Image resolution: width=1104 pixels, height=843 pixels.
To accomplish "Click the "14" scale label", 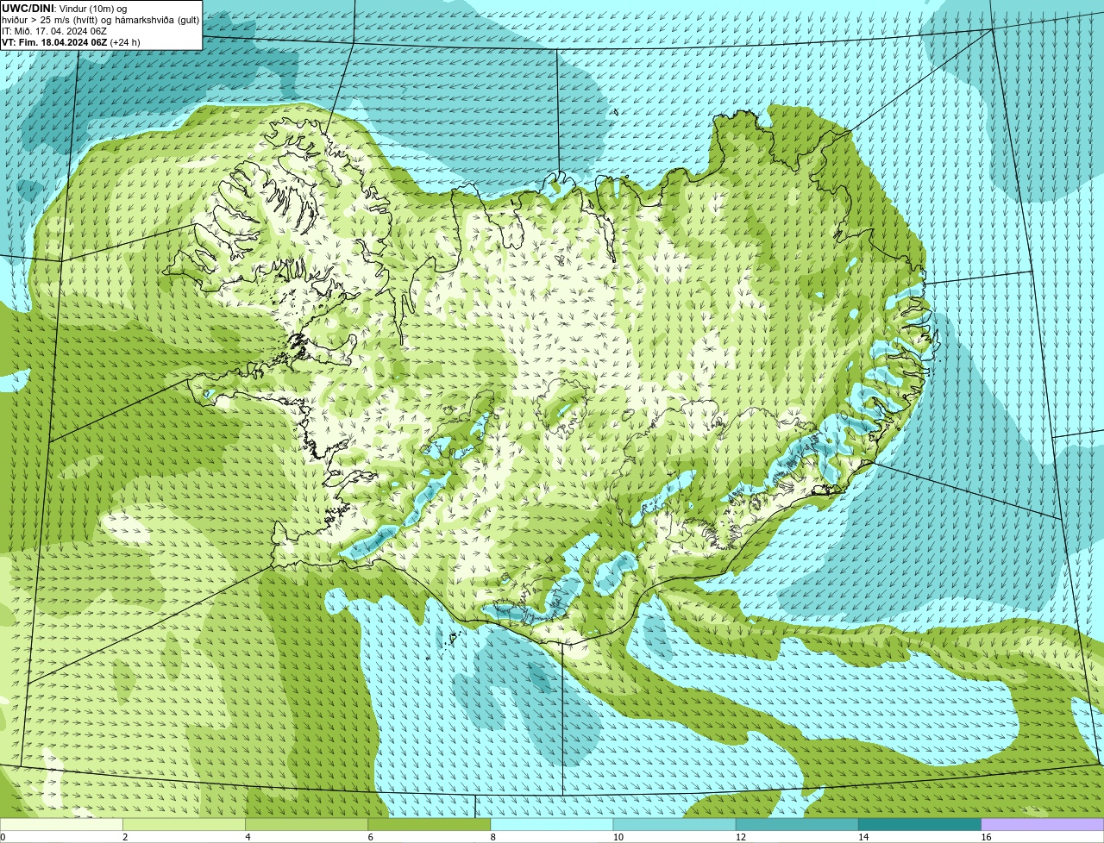I will pos(863,837).
